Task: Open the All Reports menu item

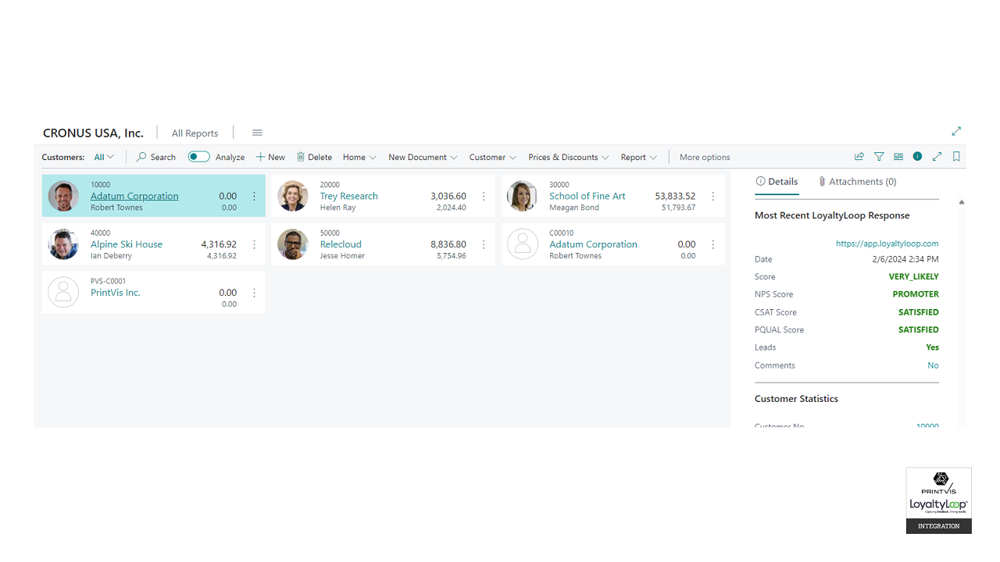Action: (x=195, y=133)
